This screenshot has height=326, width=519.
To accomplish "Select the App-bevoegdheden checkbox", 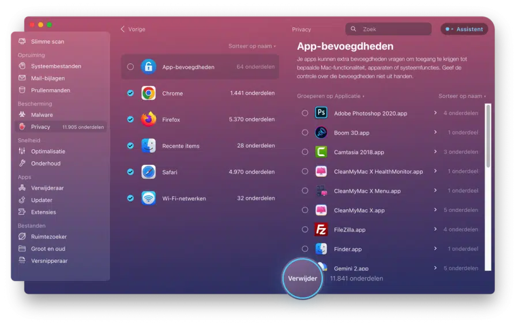I will (130, 67).
